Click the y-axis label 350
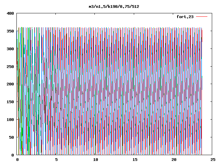 [10, 31]
